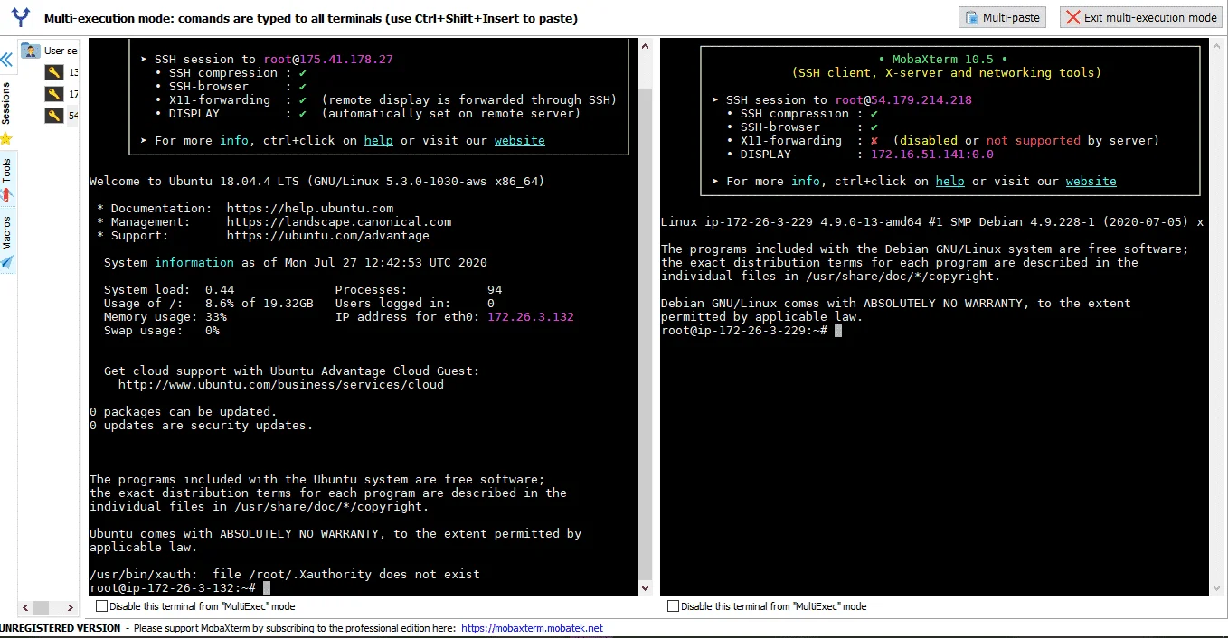Open the session starting with 13

click(61, 72)
